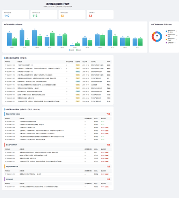Collapse the purple department group showing 1 条
This screenshot has width=179, height=198.
58,179
